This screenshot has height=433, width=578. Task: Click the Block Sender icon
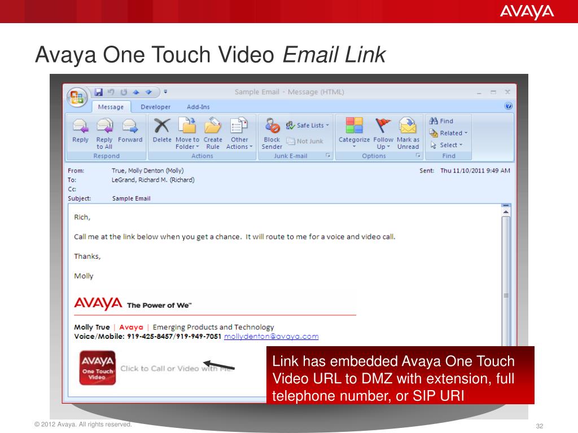coord(272,133)
